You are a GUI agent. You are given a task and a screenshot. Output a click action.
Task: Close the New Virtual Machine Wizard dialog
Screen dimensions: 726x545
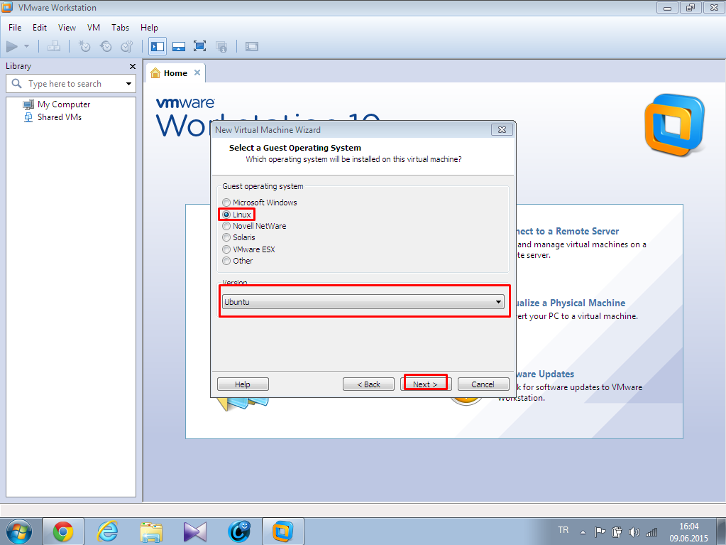502,130
